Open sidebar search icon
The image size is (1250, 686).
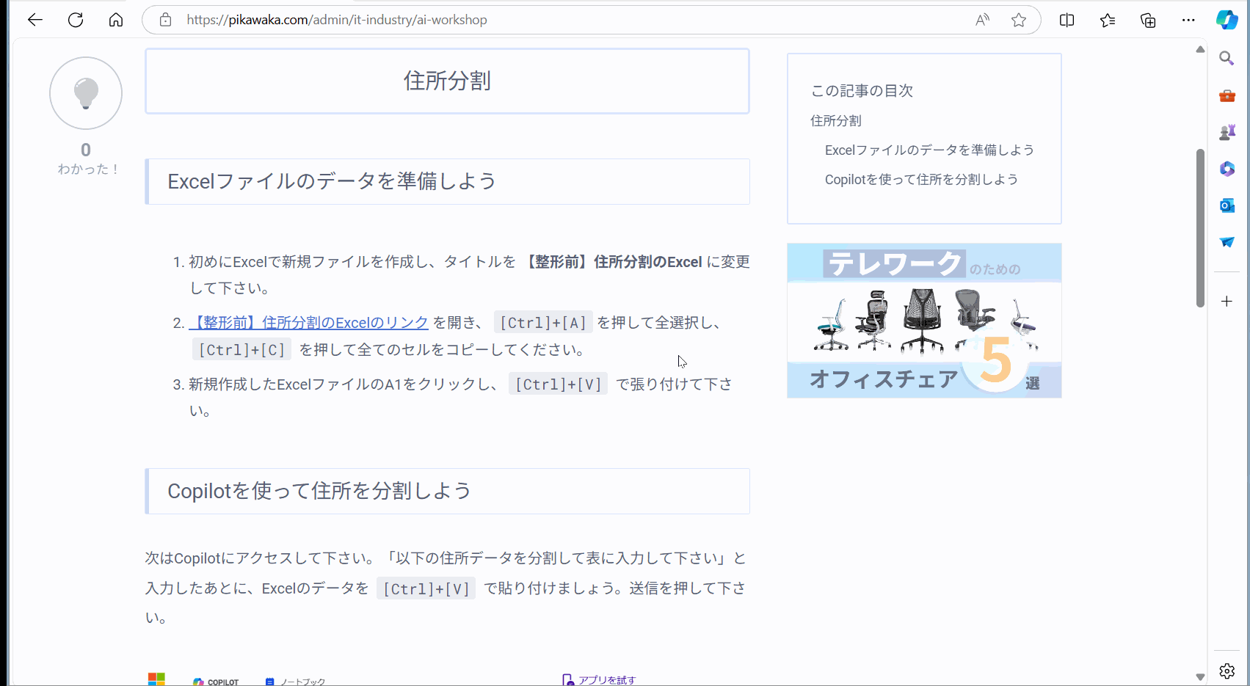pos(1227,58)
